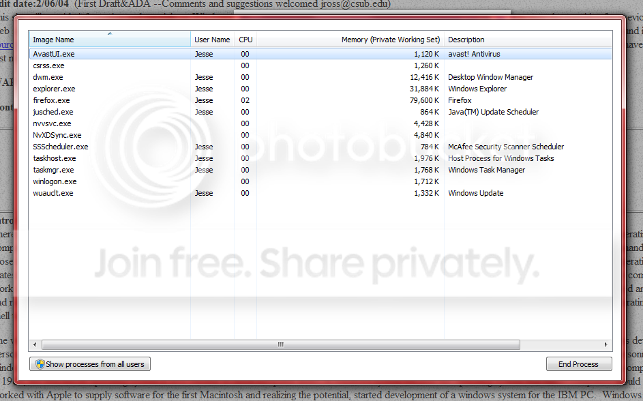This screenshot has height=401, width=643.
Task: Sort by CPU column header
Action: coord(245,40)
